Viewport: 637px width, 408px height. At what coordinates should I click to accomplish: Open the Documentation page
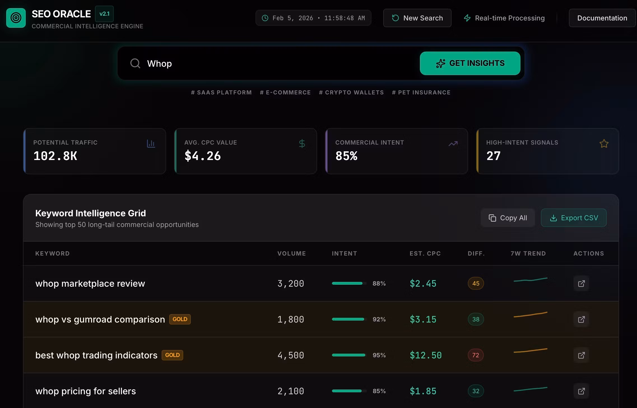coord(602,18)
